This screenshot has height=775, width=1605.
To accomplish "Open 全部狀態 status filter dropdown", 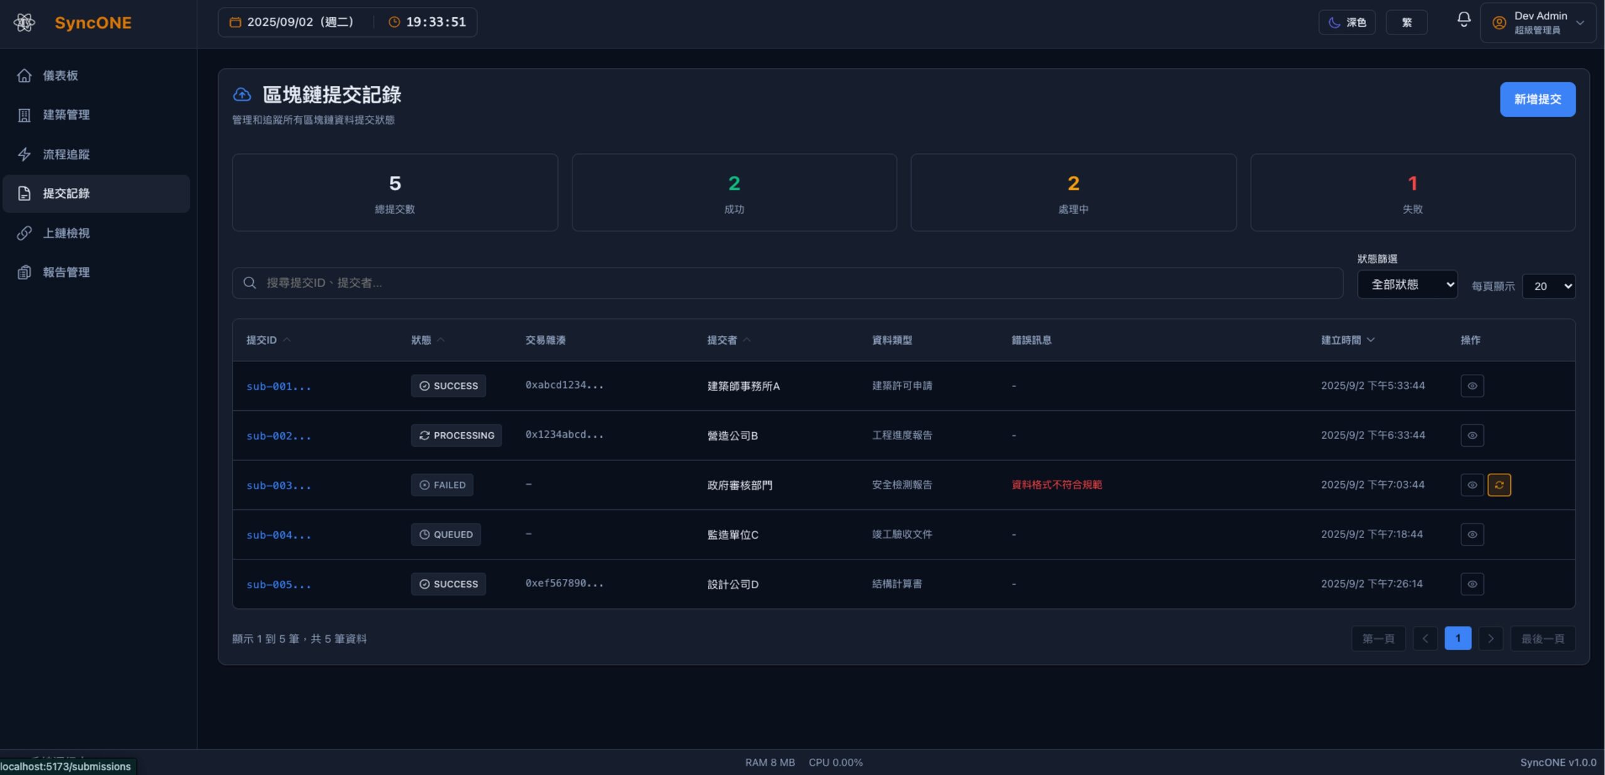I will point(1406,285).
